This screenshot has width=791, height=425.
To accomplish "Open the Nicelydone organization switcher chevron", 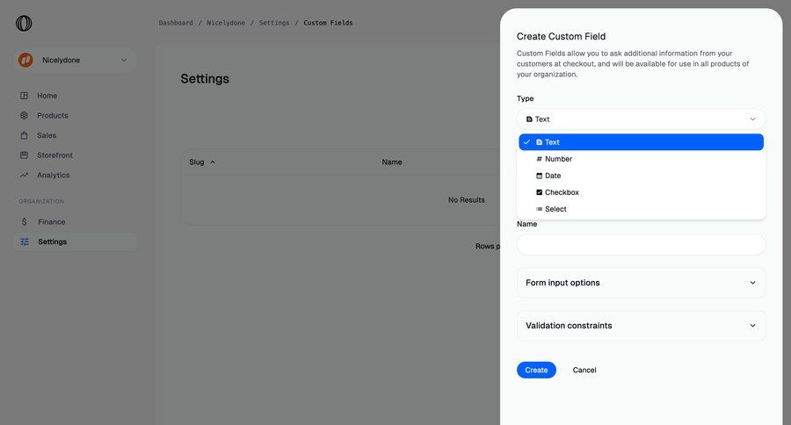I will (x=124, y=60).
